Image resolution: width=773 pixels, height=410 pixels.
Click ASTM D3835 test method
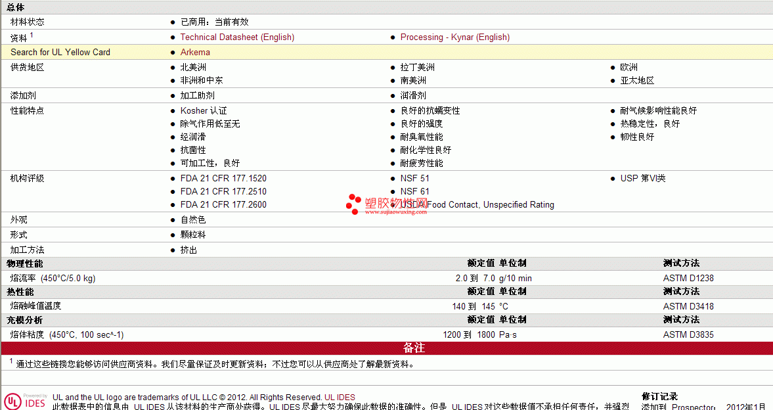tap(688, 334)
